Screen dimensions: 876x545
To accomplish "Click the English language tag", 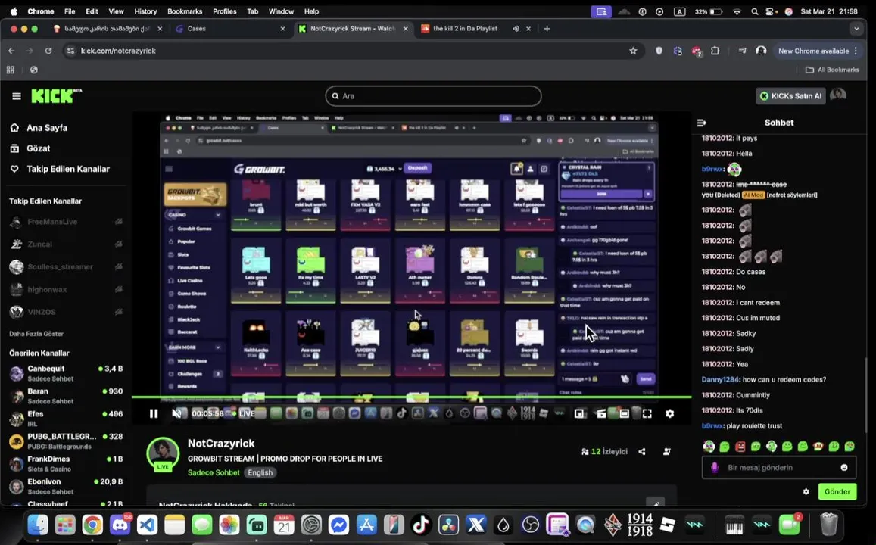I will pyautogui.click(x=260, y=472).
